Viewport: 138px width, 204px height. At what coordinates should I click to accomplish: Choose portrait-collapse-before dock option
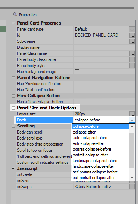(101, 149)
